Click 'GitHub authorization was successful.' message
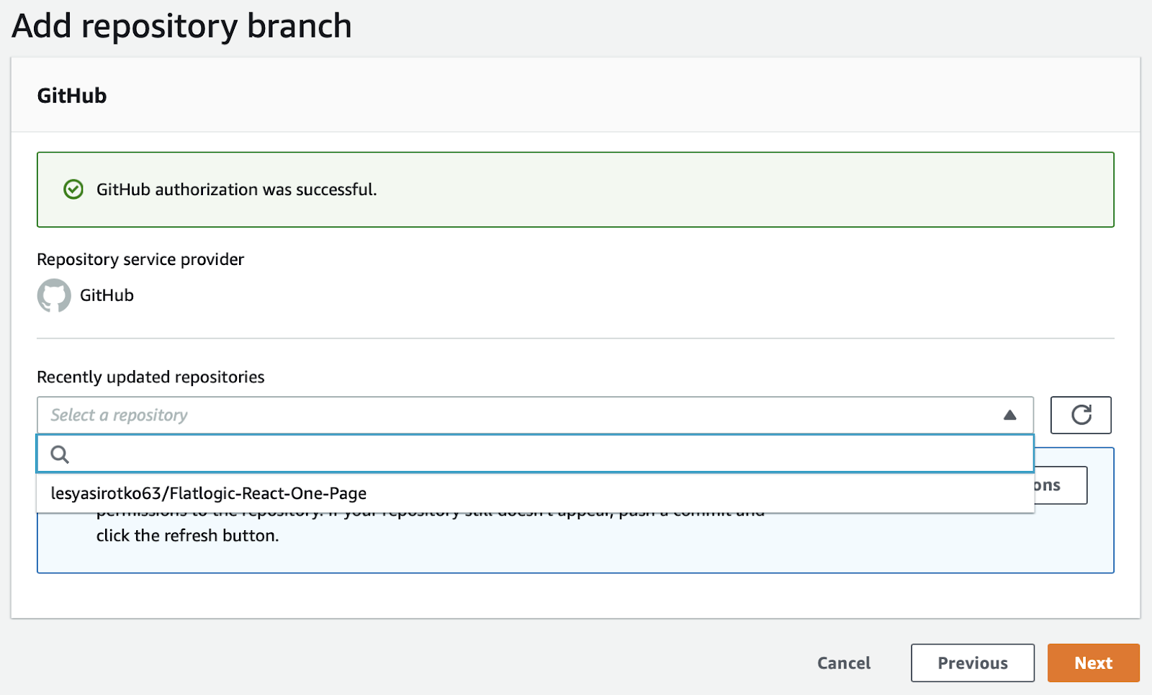1152x695 pixels. click(237, 189)
